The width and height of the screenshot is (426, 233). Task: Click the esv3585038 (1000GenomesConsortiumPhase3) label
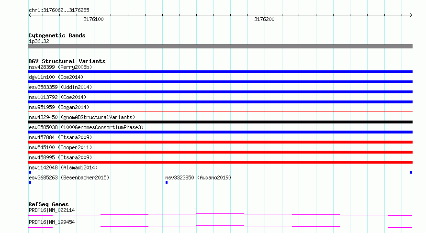tap(86, 127)
